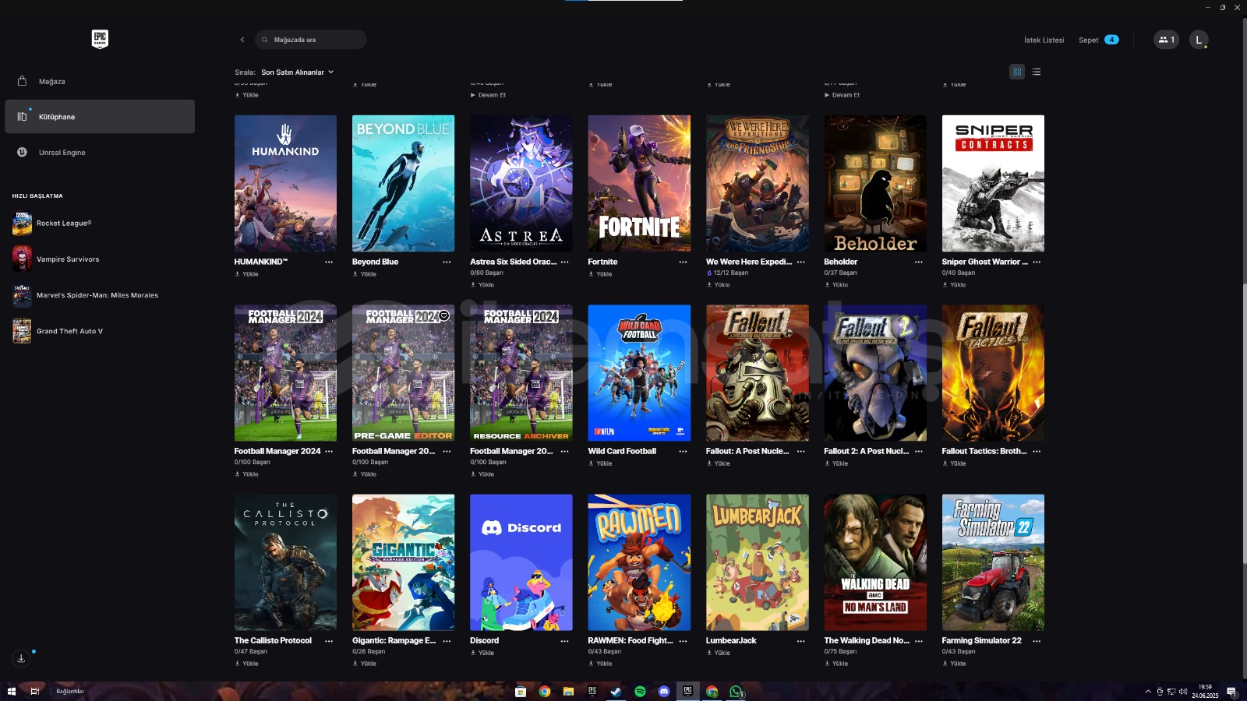Viewport: 1247px width, 701px height.
Task: Click Yükle under Fortnite
Action: coord(601,274)
